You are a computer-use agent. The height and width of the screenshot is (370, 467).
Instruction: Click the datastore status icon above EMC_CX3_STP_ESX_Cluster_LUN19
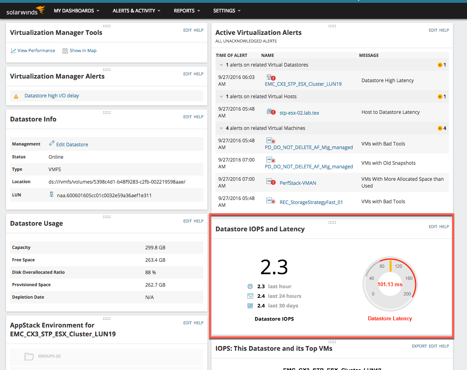271,77
